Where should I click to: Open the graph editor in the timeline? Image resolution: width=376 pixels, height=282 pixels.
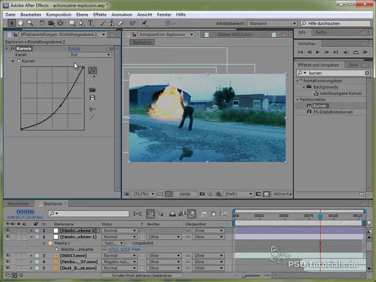click(223, 214)
